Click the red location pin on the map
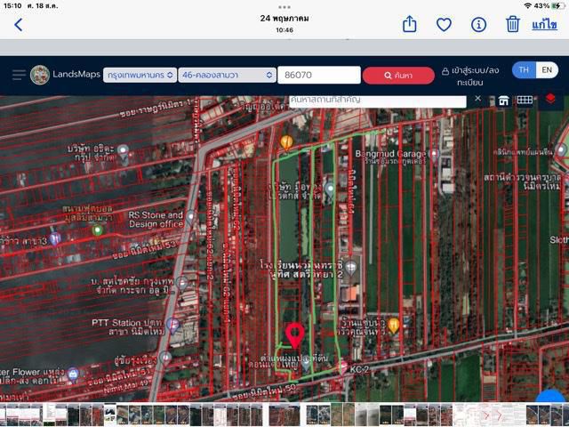This screenshot has width=569, height=427. [294, 335]
